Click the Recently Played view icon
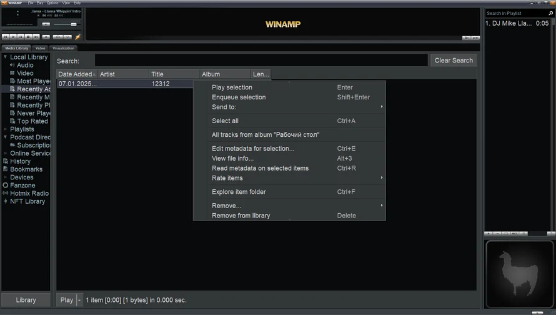Screen dimensions: 556x315 [12, 105]
